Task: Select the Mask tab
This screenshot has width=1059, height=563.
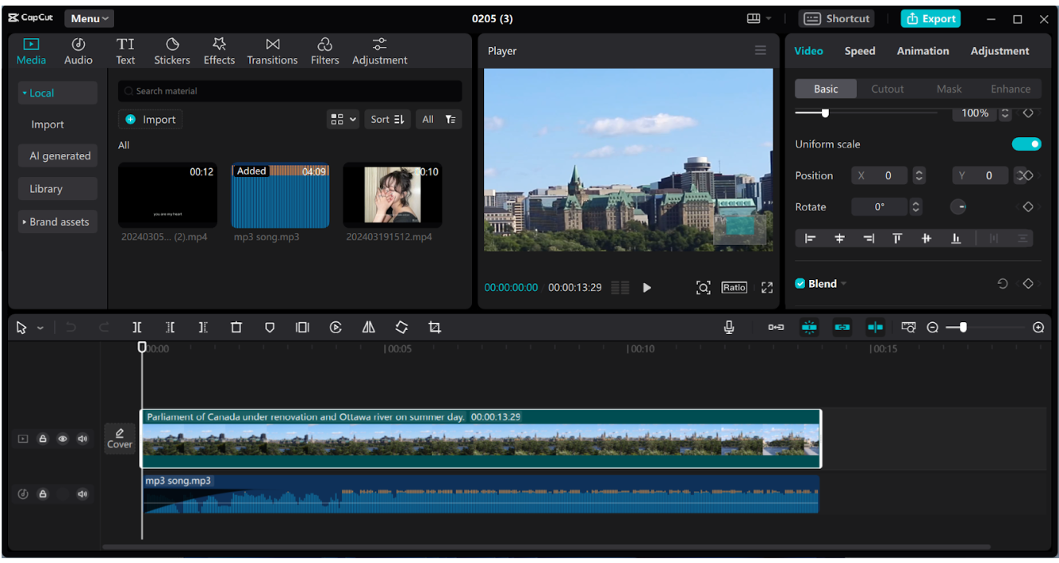Action: click(x=949, y=89)
